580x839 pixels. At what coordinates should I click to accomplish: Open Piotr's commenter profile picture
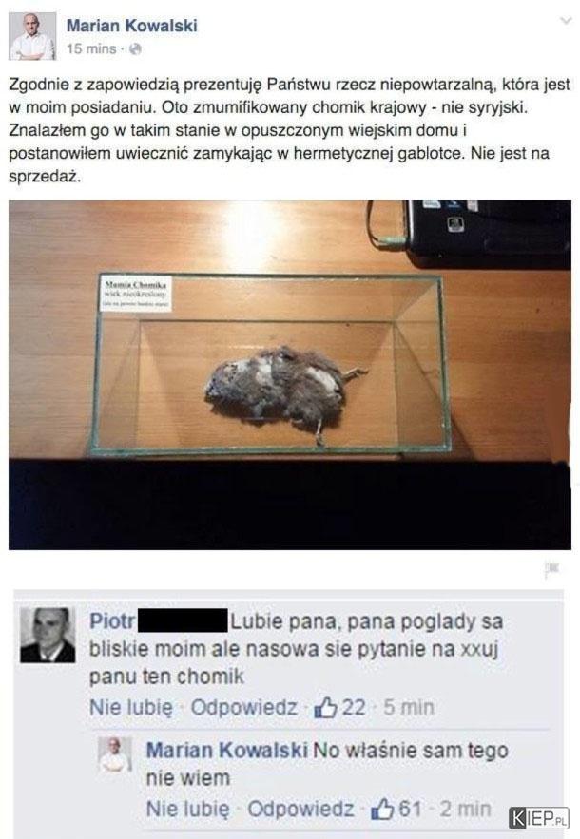(48, 635)
